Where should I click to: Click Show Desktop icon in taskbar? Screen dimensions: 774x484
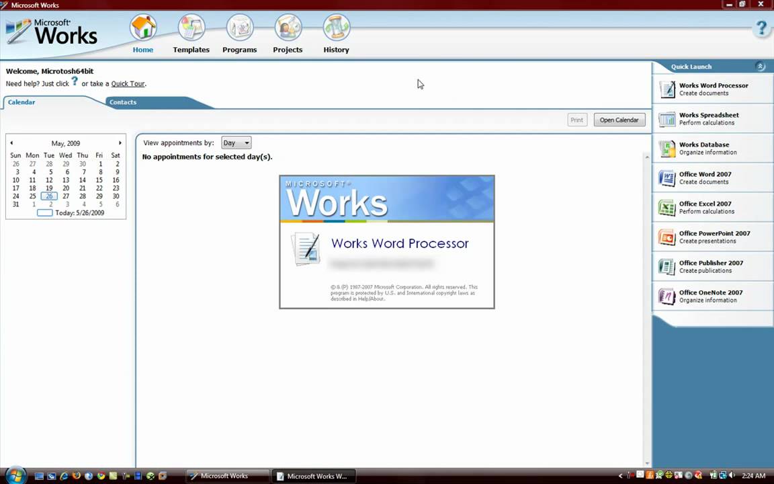click(x=39, y=476)
